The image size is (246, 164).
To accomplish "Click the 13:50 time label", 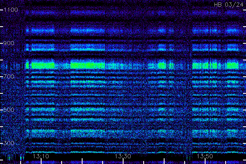I will pyautogui.click(x=205, y=156).
